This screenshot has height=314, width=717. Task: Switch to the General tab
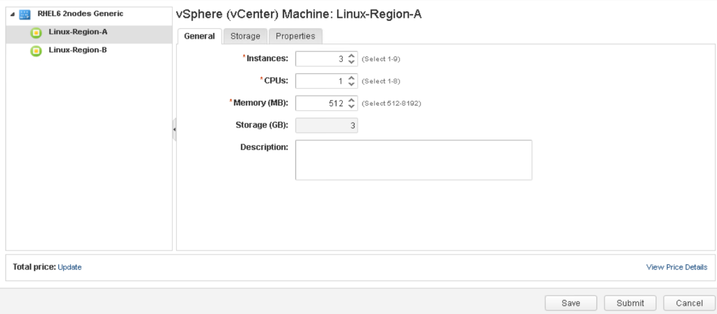tap(200, 36)
